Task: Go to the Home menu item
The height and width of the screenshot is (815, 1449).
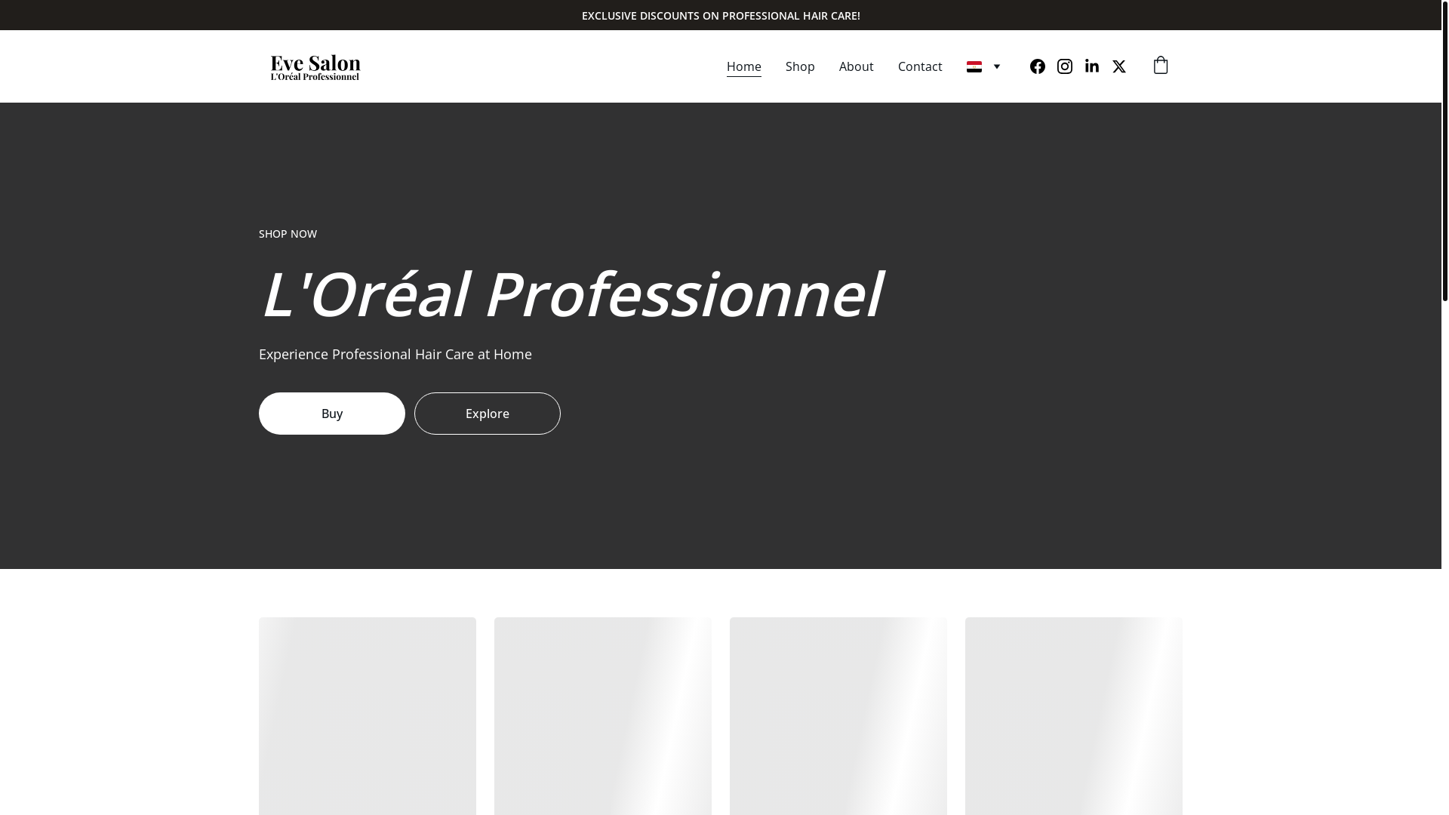Action: [x=744, y=66]
